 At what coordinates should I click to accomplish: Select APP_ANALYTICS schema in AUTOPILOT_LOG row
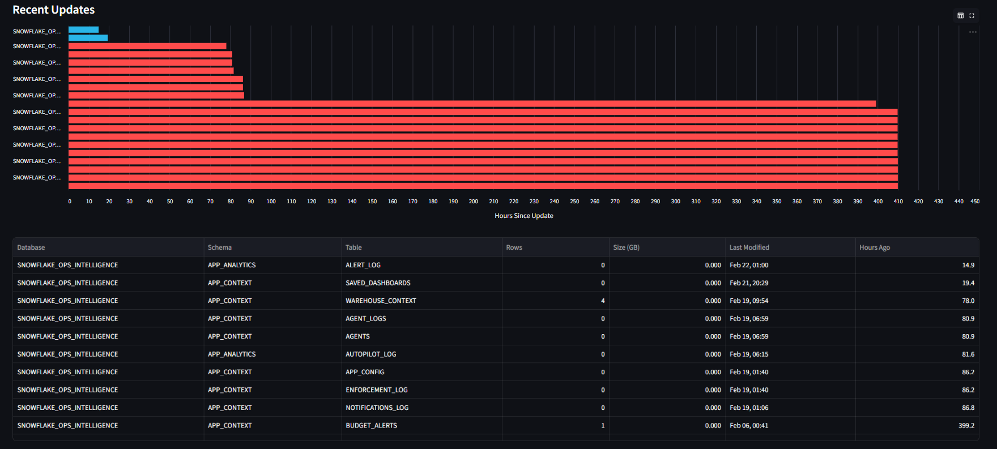(x=272, y=354)
